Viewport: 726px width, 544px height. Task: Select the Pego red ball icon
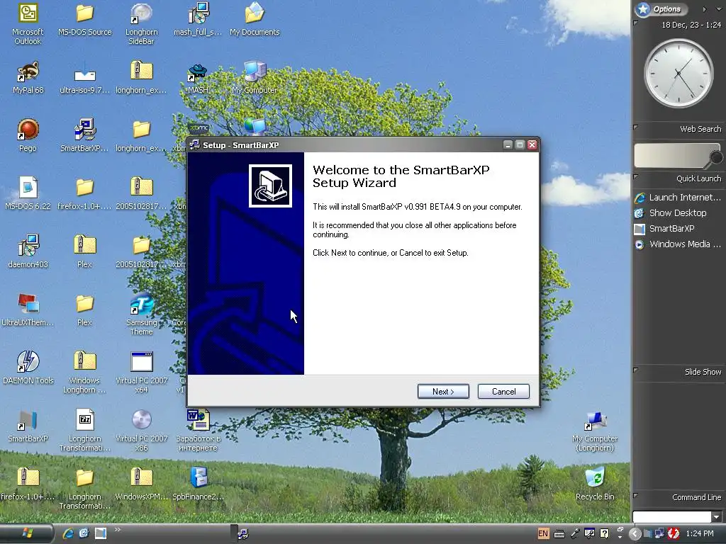[28, 135]
